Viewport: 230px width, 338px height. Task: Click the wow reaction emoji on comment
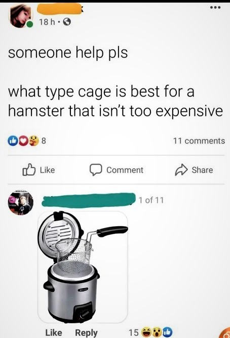157,332
